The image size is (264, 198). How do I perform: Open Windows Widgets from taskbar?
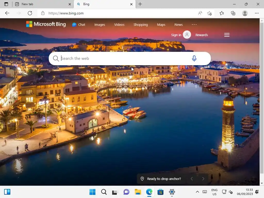click(x=7, y=192)
